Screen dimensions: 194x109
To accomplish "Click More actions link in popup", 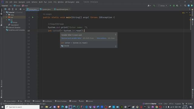I will point(102,38).
